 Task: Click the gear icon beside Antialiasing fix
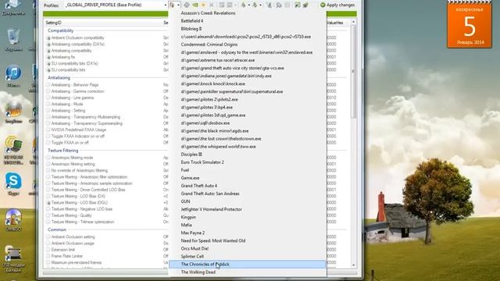(48, 57)
